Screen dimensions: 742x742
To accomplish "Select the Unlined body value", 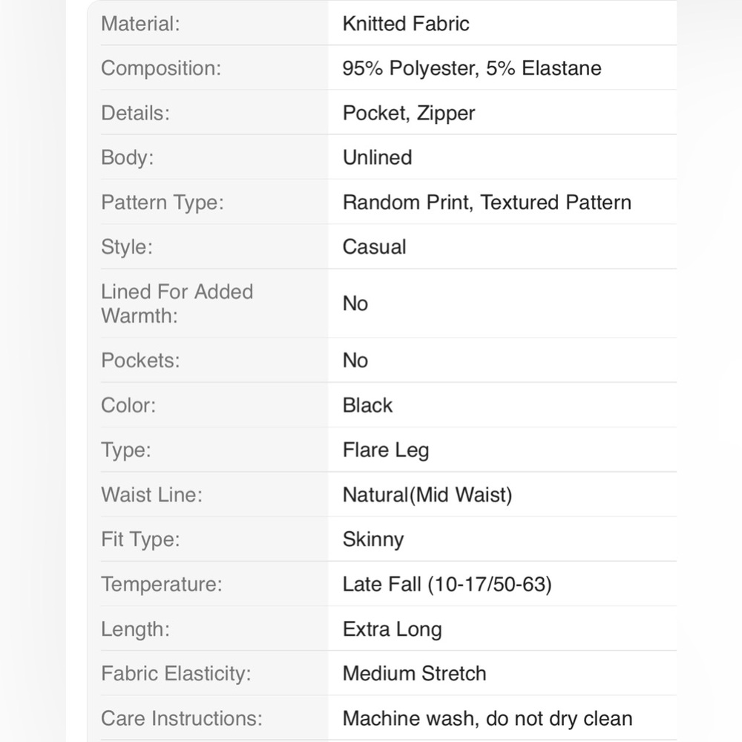I will pyautogui.click(x=377, y=157).
